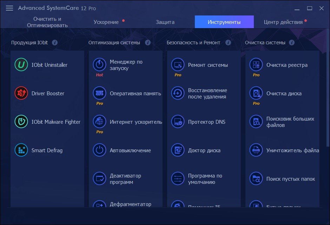The image size is (330, 225).
Task: Open Smart Defrag tool icon
Action: (x=21, y=150)
